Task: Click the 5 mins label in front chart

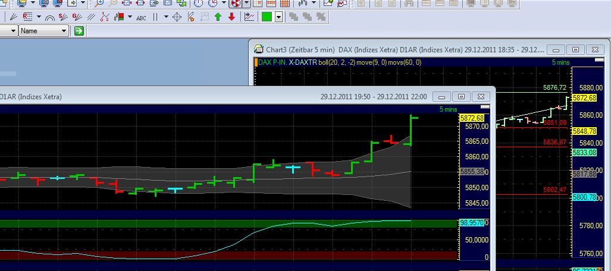Action: coord(449,109)
